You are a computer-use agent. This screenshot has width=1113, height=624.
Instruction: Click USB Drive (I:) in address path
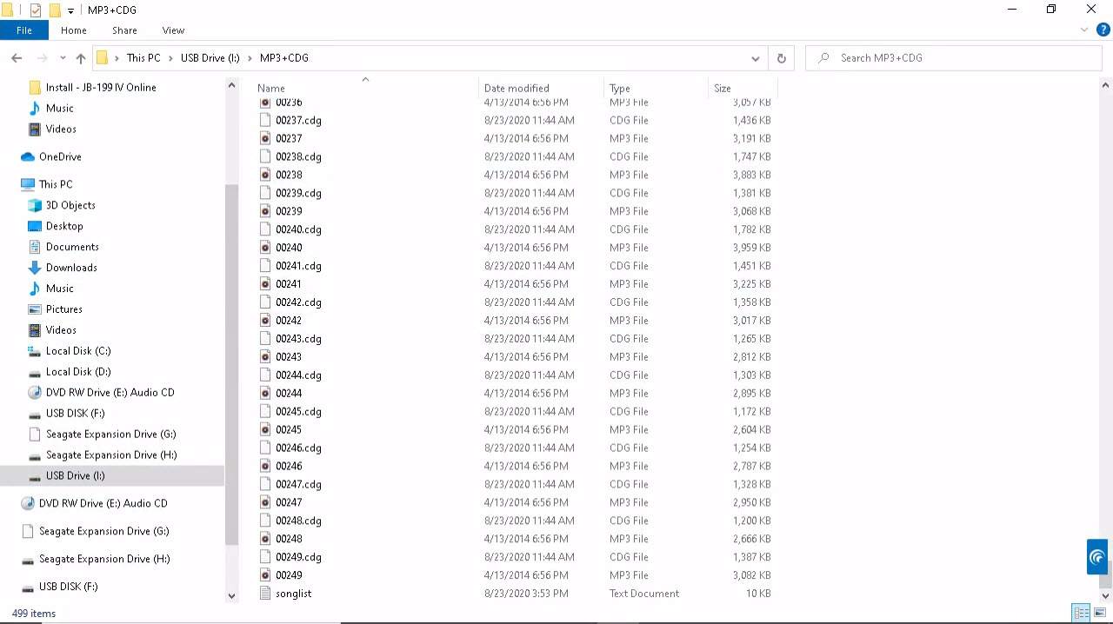click(210, 58)
